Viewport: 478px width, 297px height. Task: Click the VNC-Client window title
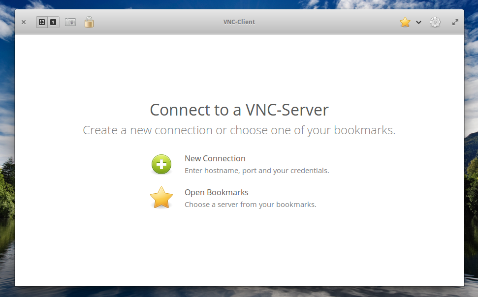click(x=239, y=22)
